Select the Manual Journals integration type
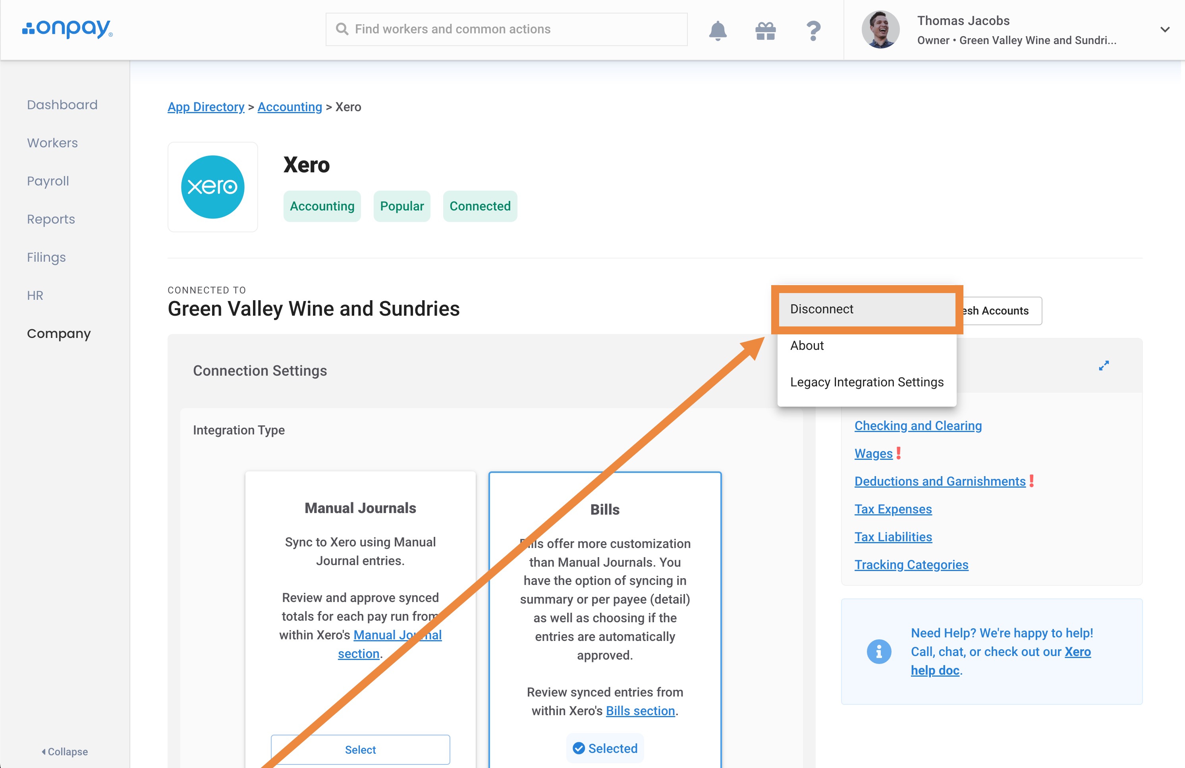 tap(361, 750)
